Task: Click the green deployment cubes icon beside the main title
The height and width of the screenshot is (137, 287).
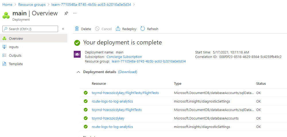Action: (6, 15)
